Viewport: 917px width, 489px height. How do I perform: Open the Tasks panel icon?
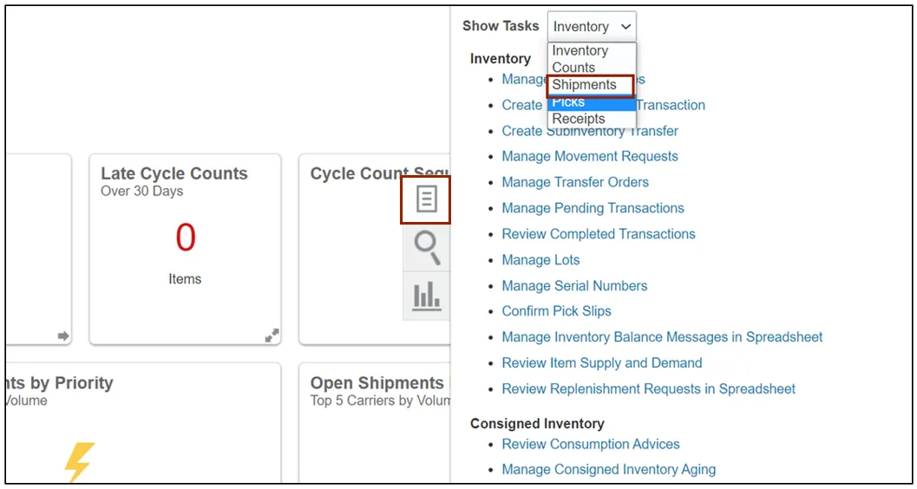[426, 199]
